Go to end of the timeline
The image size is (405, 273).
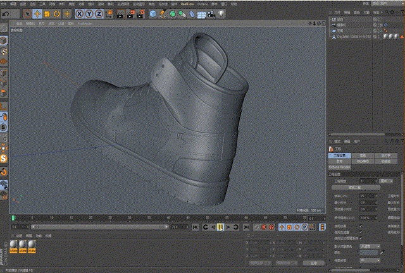pyautogui.click(x=246, y=227)
